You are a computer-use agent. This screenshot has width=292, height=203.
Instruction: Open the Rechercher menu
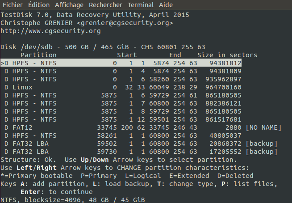pyautogui.click(x=105, y=5)
